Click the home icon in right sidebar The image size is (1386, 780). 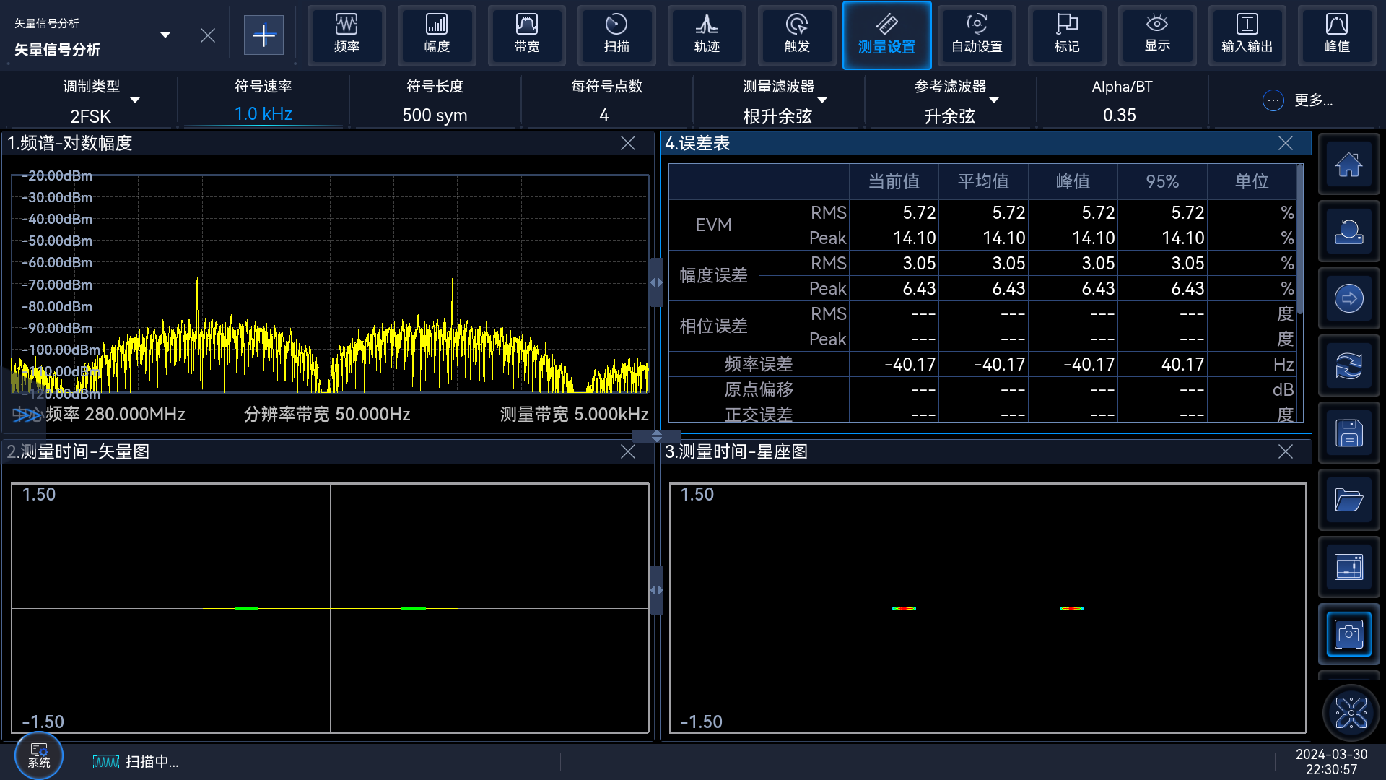pos(1348,165)
